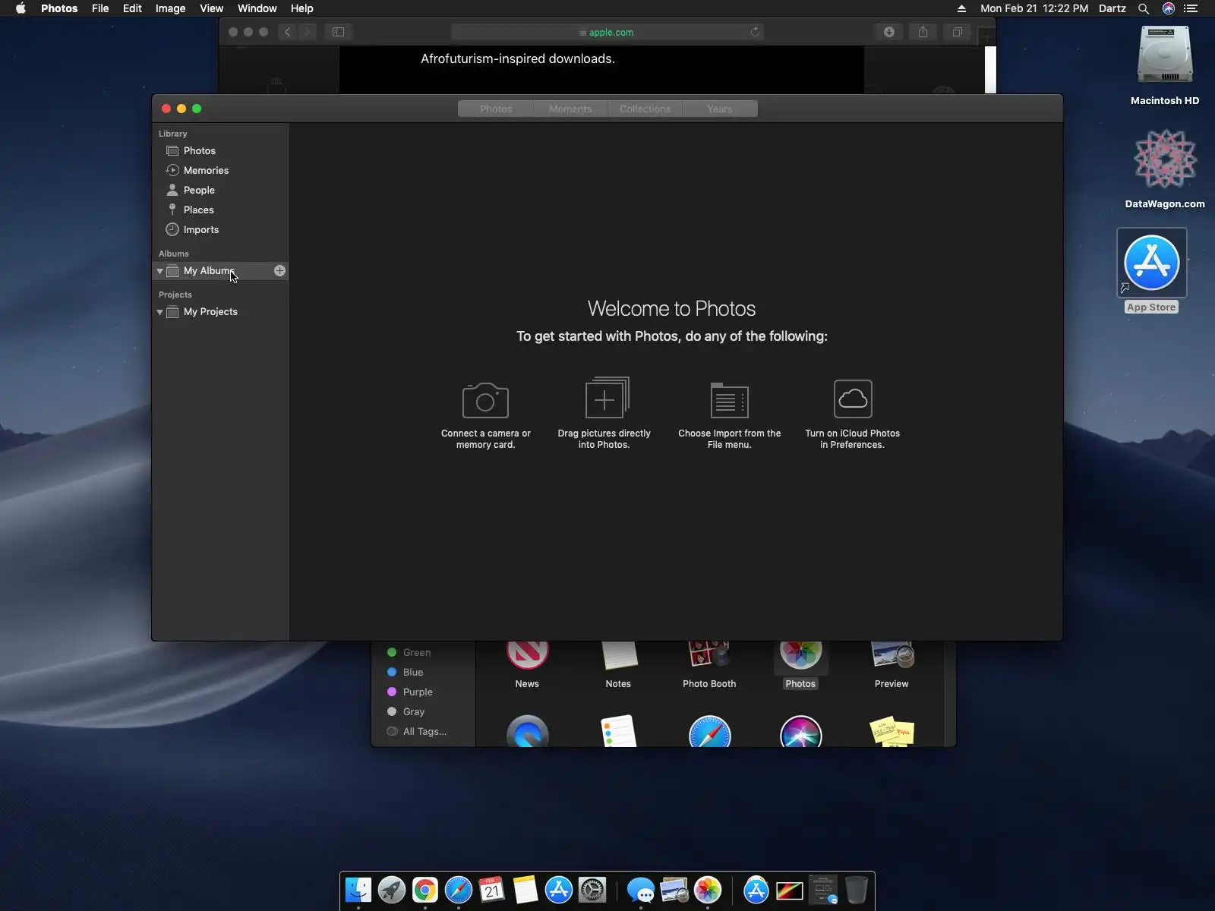Open Launchpad from the Dock

tap(392, 890)
